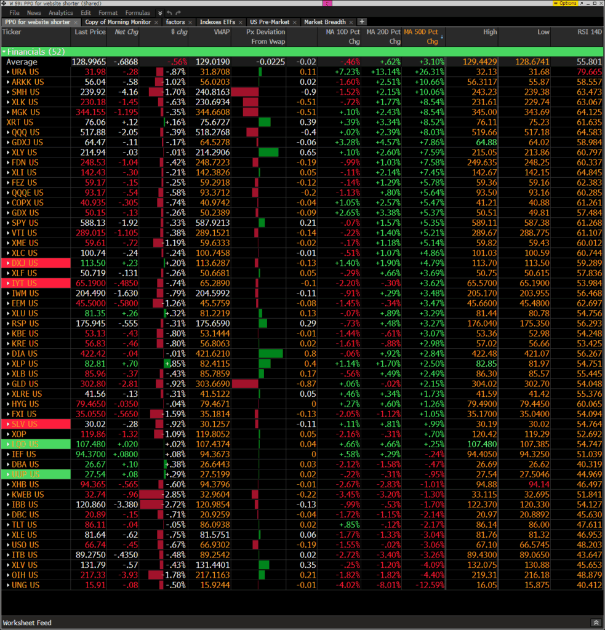Add a new worksheet tab with plus icon
Screen dimensions: 605x630
click(362, 22)
